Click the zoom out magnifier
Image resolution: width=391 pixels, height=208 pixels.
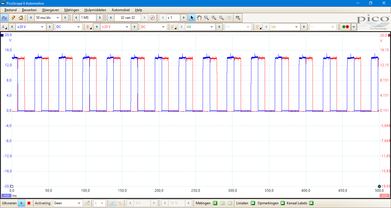tap(221, 18)
